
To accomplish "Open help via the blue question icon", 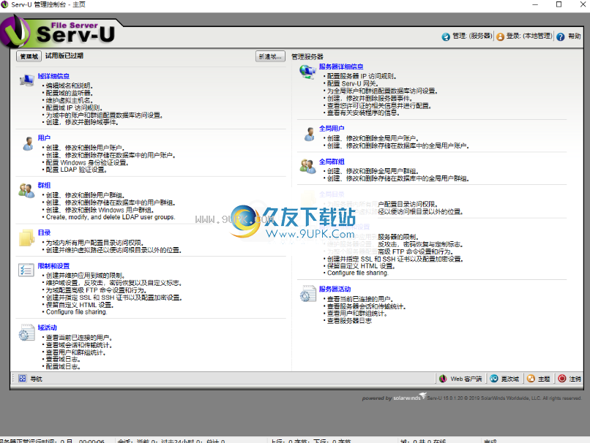I will [x=560, y=37].
